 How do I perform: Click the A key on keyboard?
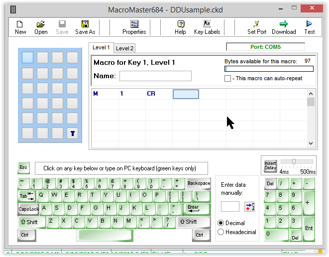click(x=45, y=209)
